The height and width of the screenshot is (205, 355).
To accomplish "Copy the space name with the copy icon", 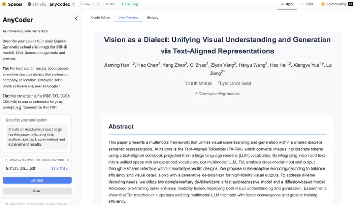I will point(74,4).
